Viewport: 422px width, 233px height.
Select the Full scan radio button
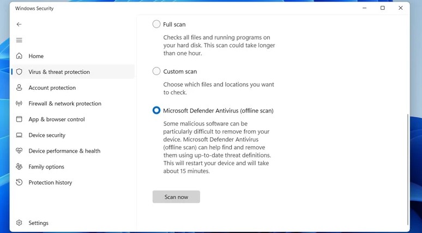click(x=156, y=24)
